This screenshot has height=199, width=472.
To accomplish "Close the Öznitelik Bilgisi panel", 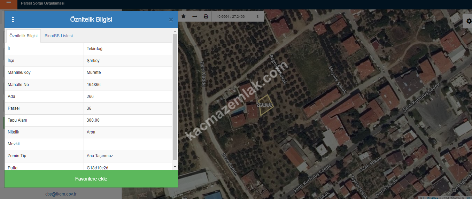I will tap(171, 20).
